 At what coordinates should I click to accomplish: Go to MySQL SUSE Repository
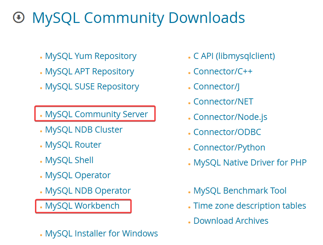point(92,87)
